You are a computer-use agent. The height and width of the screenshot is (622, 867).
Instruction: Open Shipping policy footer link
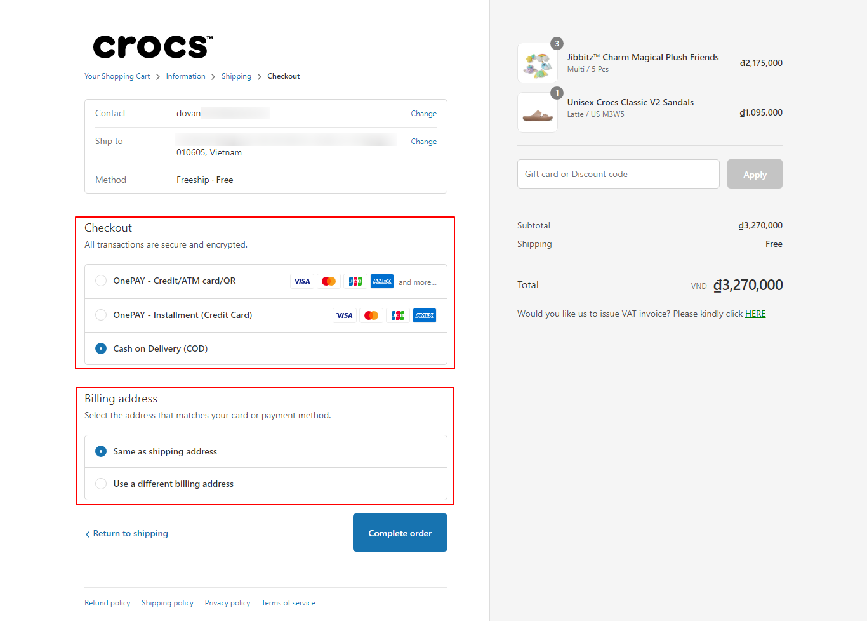(x=168, y=603)
